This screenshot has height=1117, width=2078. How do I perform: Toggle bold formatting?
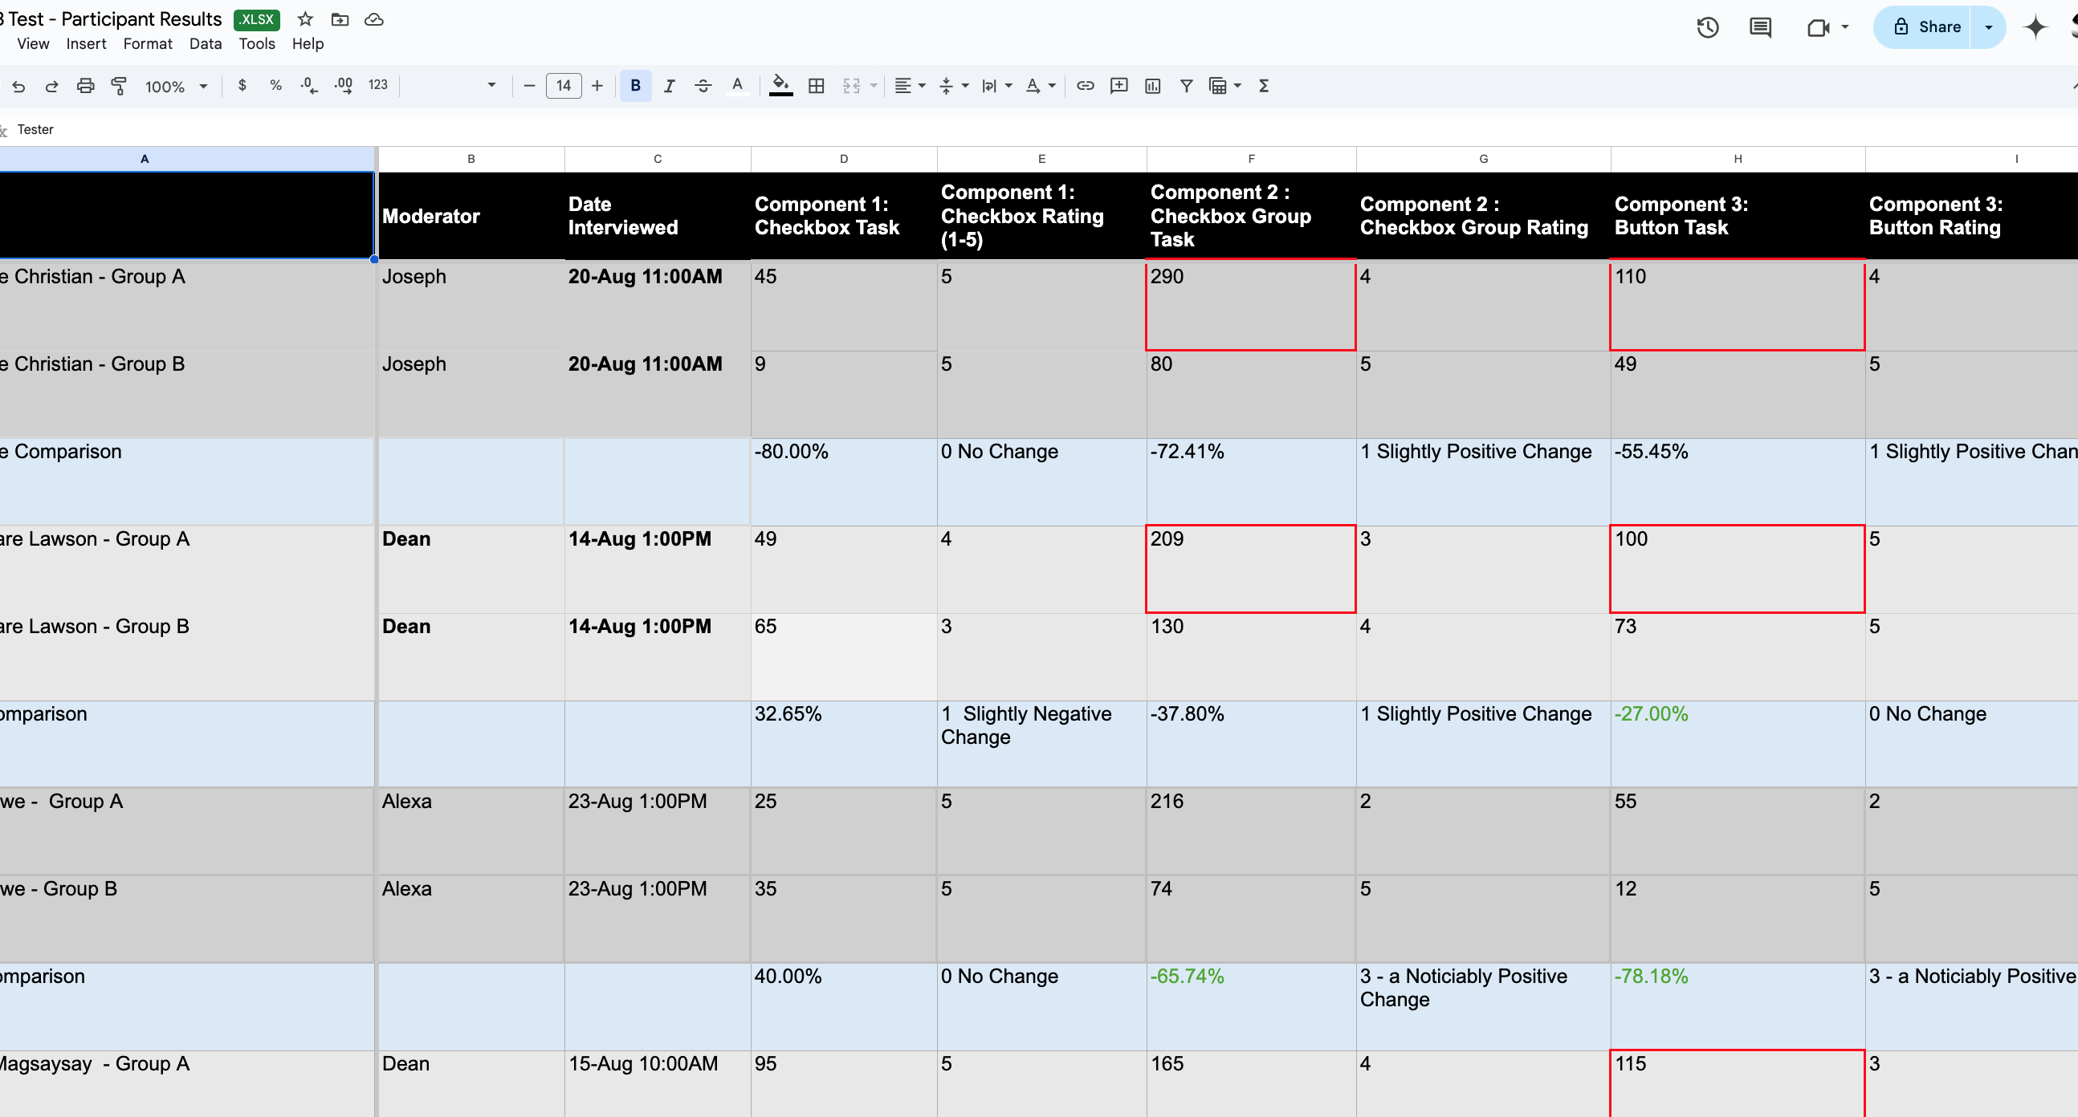point(636,85)
